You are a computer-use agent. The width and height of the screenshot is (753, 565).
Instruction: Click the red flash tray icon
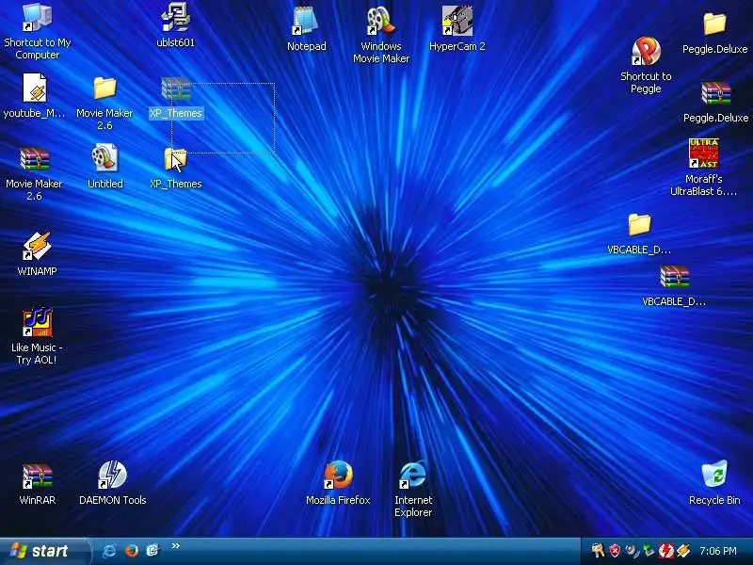tap(666, 551)
